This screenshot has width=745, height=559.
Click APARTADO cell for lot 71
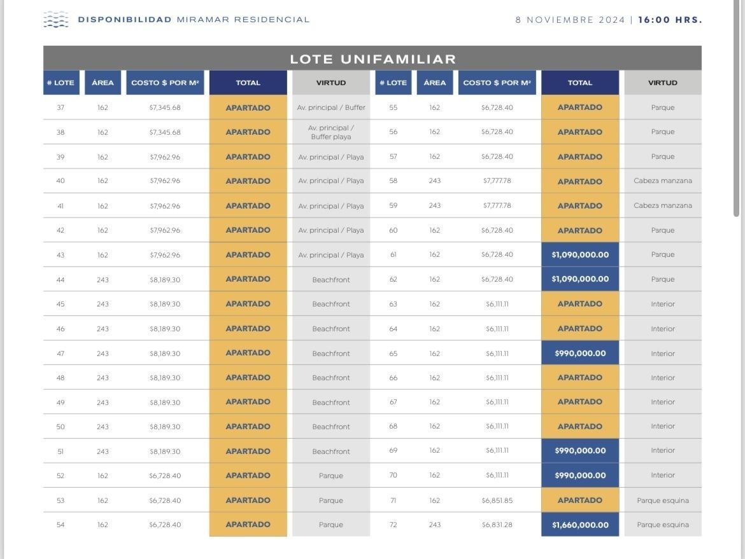579,500
